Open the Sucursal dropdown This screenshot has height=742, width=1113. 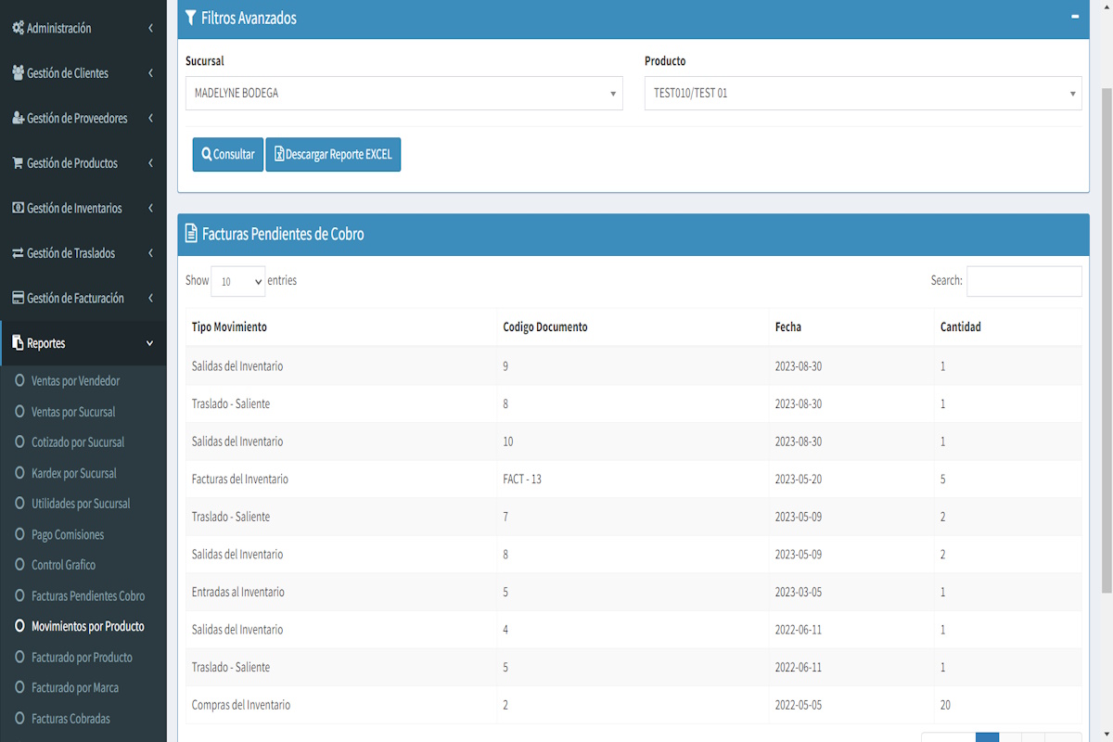[403, 94]
